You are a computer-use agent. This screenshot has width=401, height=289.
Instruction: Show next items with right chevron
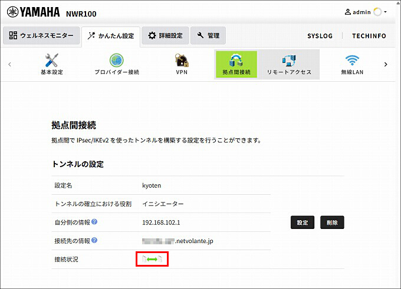point(386,64)
